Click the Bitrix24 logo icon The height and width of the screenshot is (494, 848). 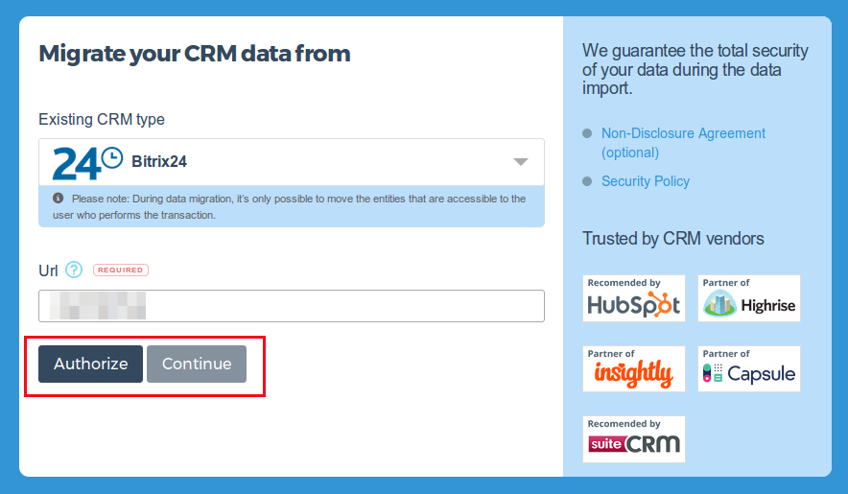click(87, 163)
